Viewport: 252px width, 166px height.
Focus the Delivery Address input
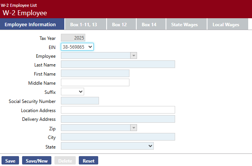118,119
